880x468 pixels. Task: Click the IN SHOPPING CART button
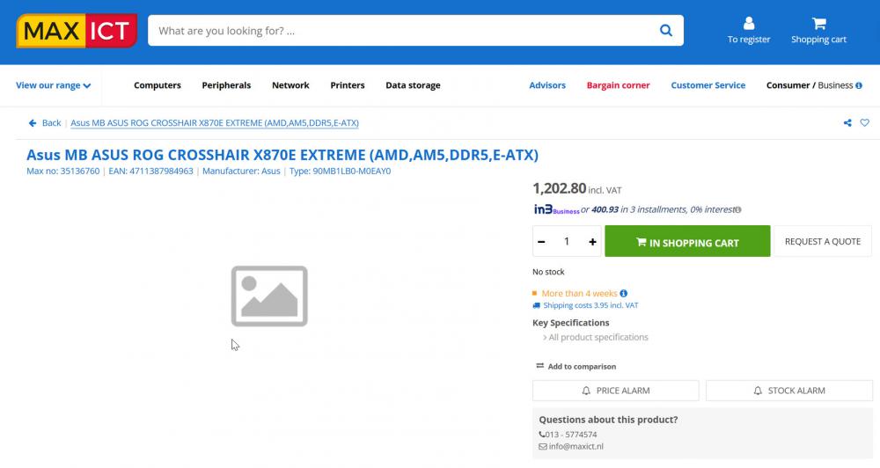pyautogui.click(x=687, y=242)
